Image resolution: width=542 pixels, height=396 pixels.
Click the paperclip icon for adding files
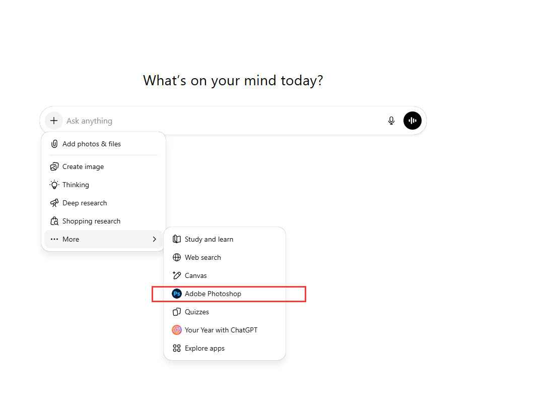click(54, 144)
